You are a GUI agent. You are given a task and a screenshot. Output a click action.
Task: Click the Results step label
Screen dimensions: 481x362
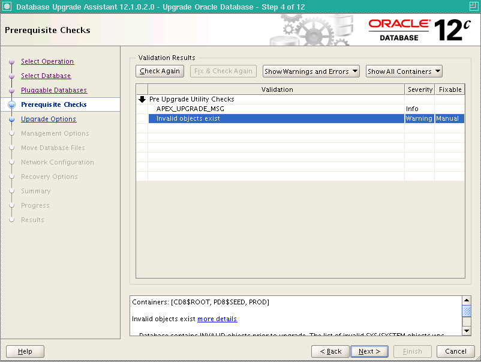(x=32, y=220)
